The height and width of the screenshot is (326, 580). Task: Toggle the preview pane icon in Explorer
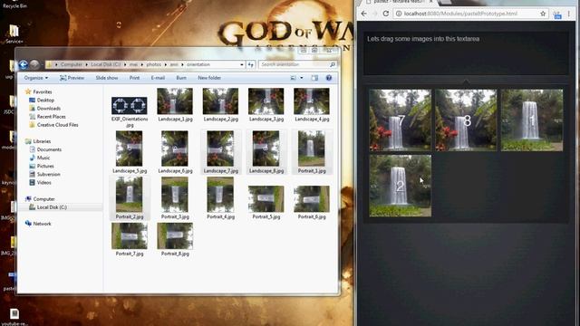coord(314,78)
